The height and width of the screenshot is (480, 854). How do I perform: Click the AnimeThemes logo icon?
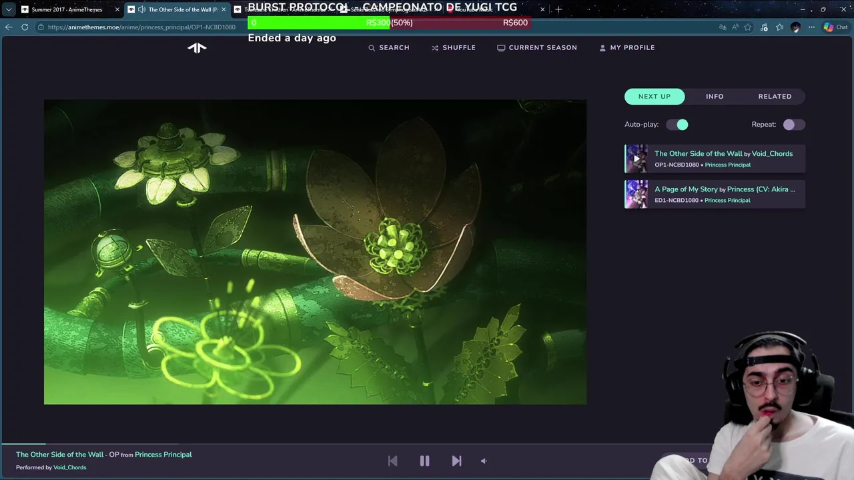coord(197,47)
